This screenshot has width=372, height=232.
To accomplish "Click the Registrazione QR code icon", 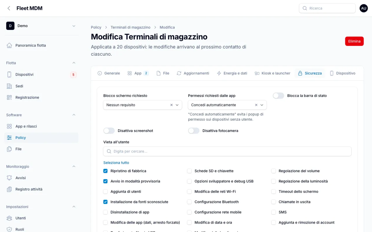I will (x=9, y=97).
